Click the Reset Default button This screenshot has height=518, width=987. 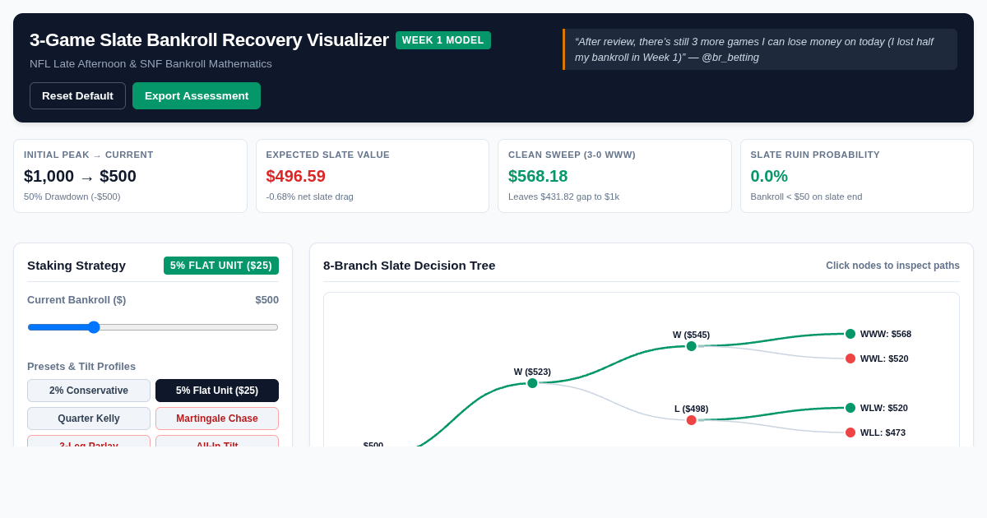point(77,95)
